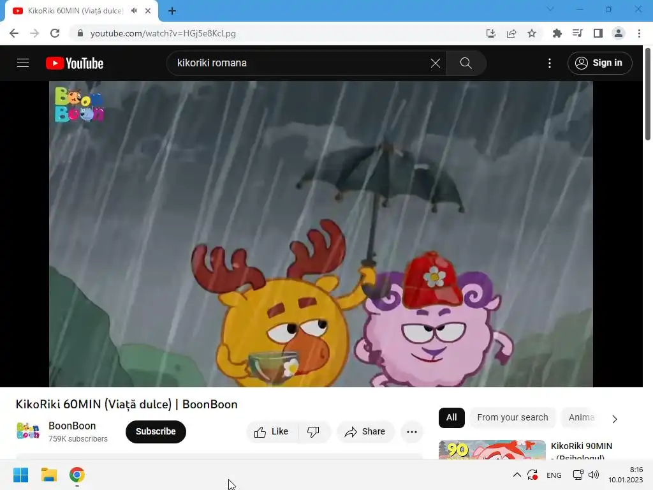
Task: Open BoonBoon channel avatar
Action: click(x=28, y=431)
